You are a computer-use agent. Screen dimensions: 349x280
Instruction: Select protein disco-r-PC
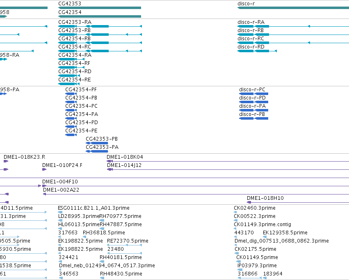[x=252, y=90]
